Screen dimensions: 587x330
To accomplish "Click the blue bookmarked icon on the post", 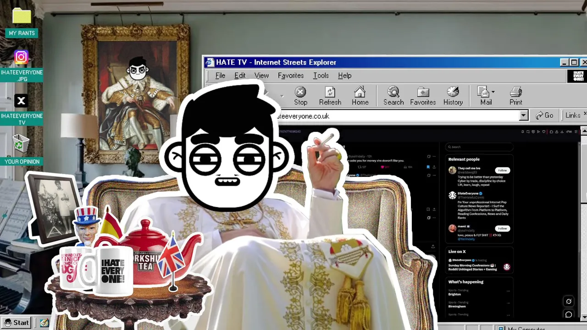I will [428, 167].
